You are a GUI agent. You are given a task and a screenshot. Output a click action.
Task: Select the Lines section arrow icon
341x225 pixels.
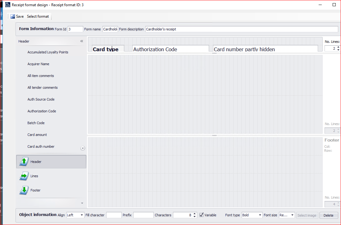click(x=24, y=176)
